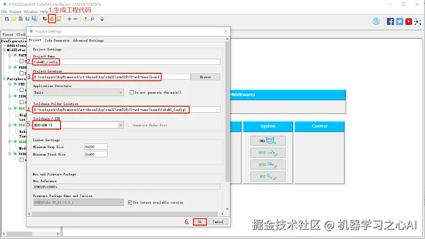The width and height of the screenshot is (425, 239).
Task: Tick the checkbox under FATFS in tree
Action: pos(21,61)
